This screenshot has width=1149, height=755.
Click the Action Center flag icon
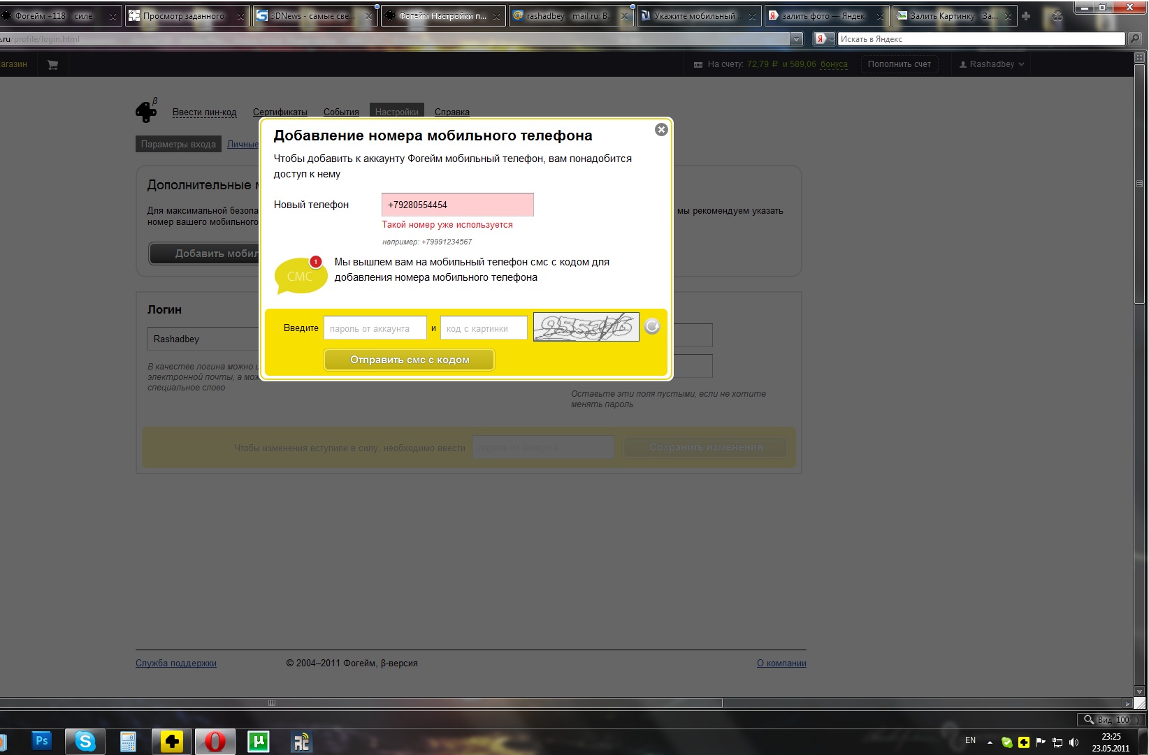[x=1041, y=742]
